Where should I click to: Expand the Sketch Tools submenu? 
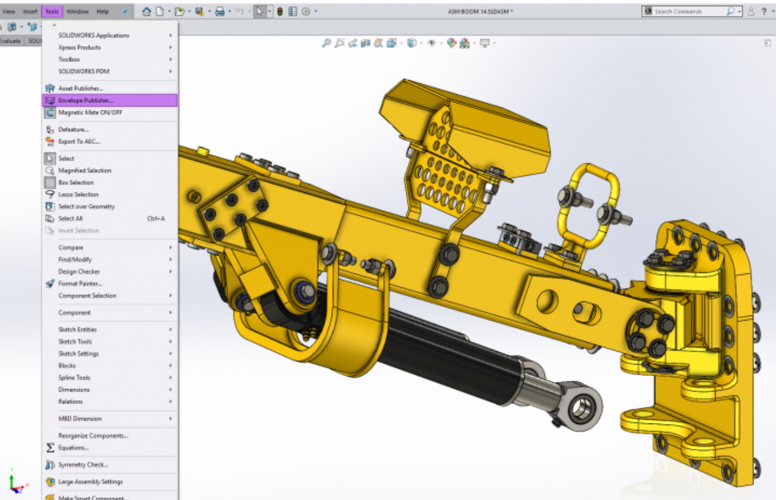(75, 342)
